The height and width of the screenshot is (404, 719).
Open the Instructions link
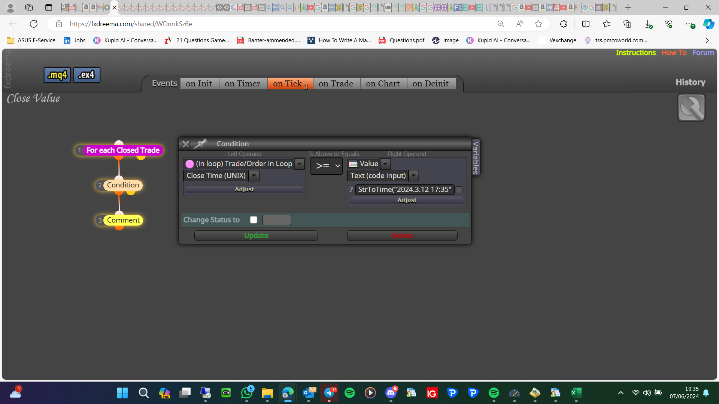pyautogui.click(x=635, y=53)
